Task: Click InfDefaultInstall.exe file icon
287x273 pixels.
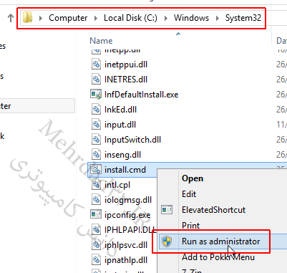Action: 96,95
